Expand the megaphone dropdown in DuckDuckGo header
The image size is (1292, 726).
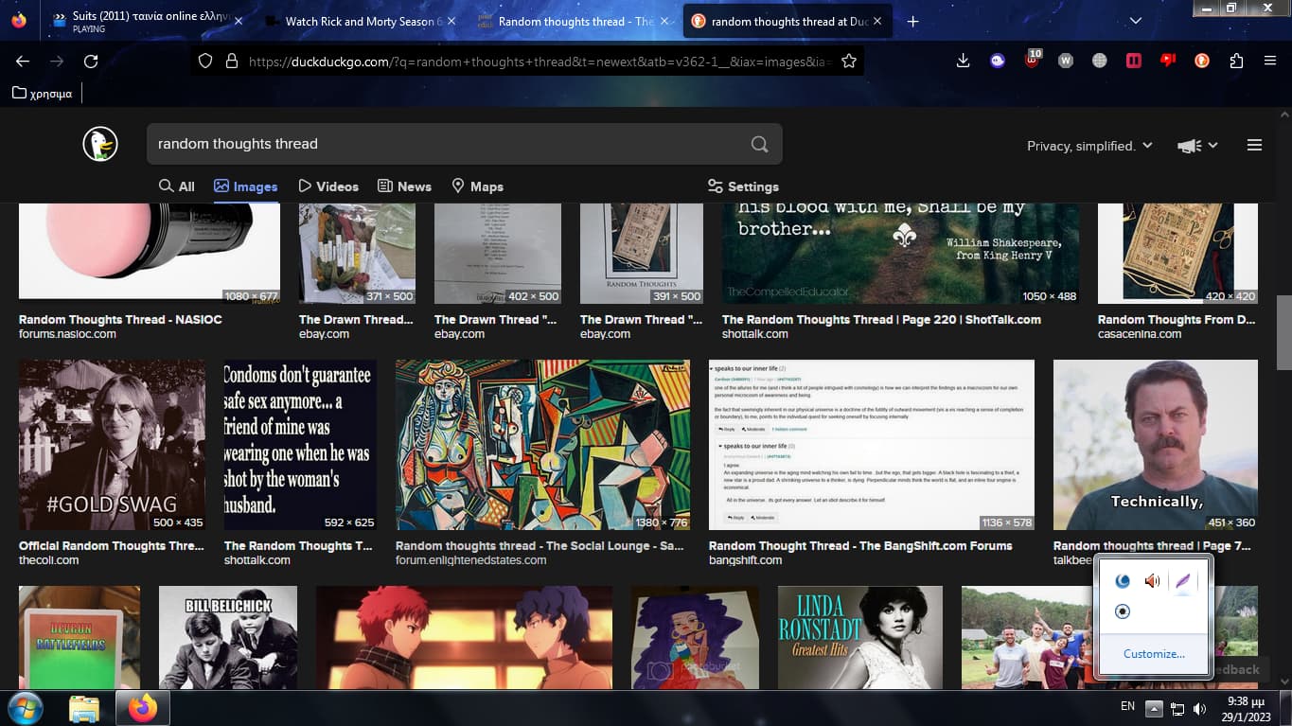[1196, 146]
